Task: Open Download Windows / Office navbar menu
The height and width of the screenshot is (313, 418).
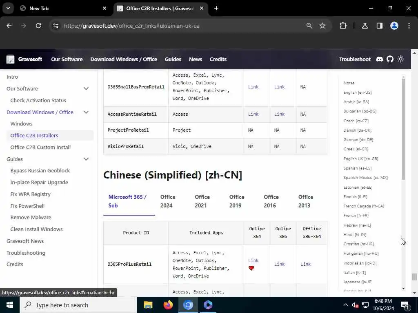Action: pos(124,59)
